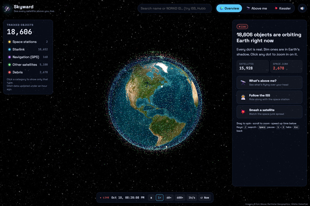This screenshot has height=206, width=310.
Task: Click the explosion icon in Smash a satellite card
Action: click(243, 112)
